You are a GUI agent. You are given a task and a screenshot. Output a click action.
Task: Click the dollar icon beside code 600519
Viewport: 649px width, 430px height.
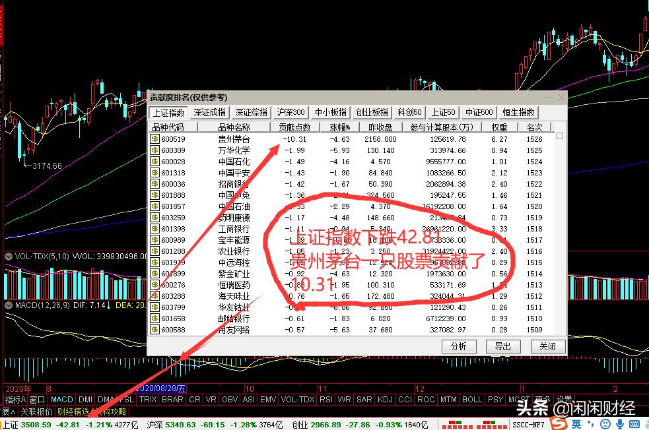point(154,139)
